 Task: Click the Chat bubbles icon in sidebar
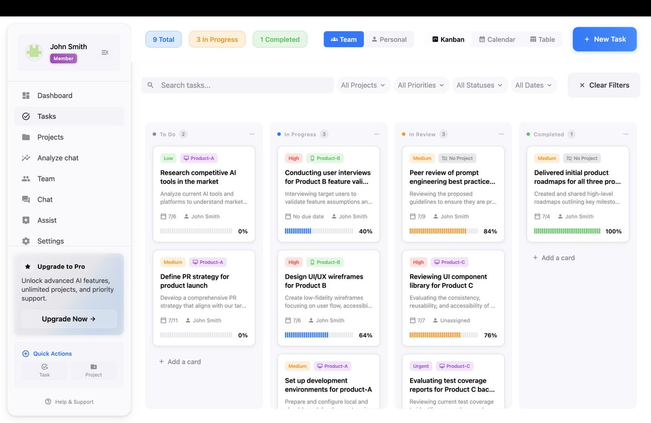point(26,200)
